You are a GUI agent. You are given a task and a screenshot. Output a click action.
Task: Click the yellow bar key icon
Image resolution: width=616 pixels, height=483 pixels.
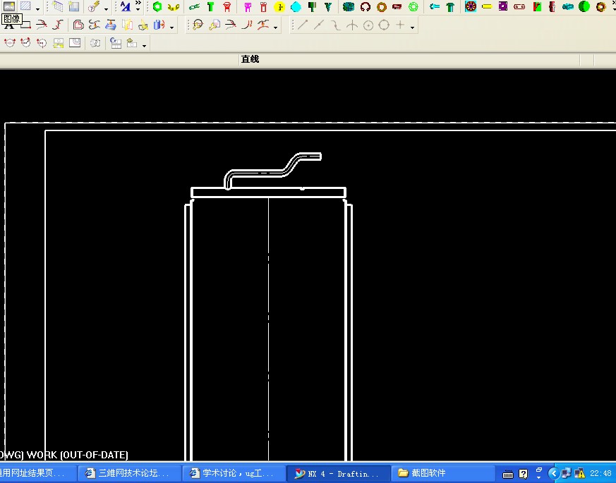[x=487, y=6]
